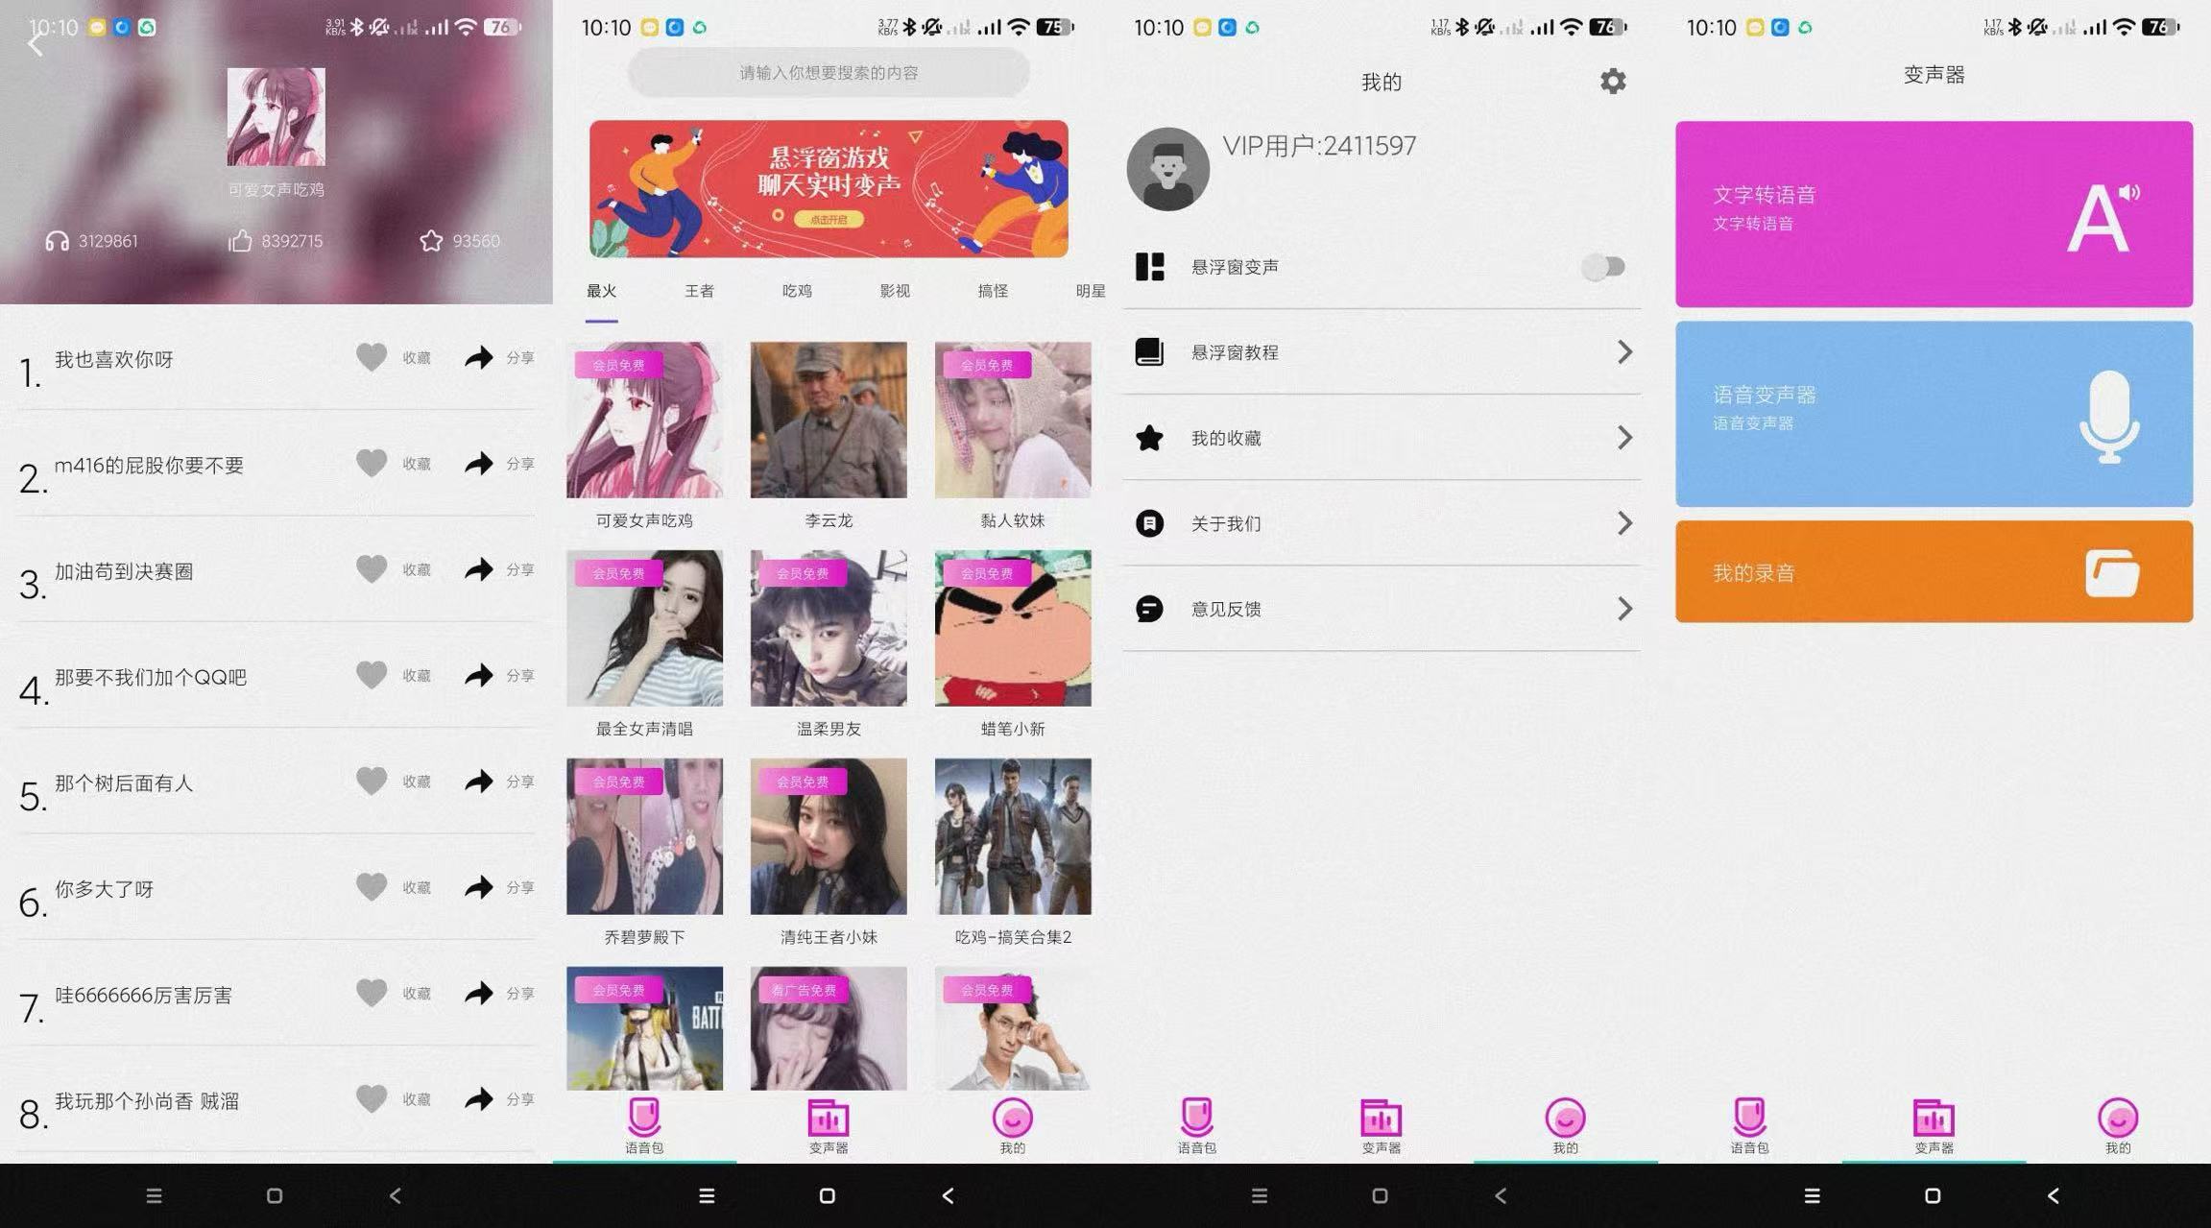Tap the folder icon on 我的录音 card
Viewport: 2211px width, 1228px height.
[x=2111, y=573]
